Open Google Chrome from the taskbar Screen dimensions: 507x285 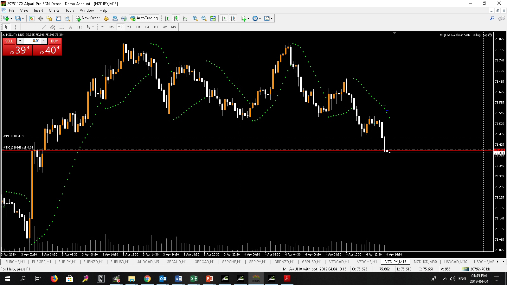(147, 279)
